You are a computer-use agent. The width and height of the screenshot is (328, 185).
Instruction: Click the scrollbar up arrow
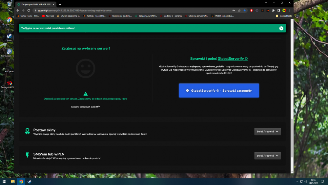(x=292, y=21)
